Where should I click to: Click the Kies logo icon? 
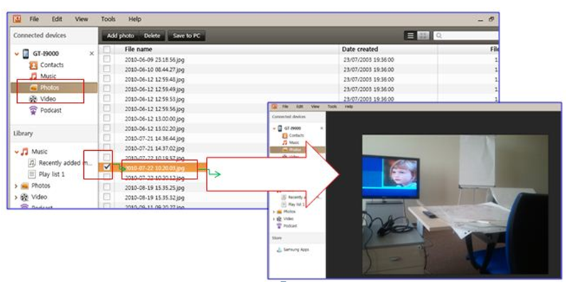pos(16,18)
